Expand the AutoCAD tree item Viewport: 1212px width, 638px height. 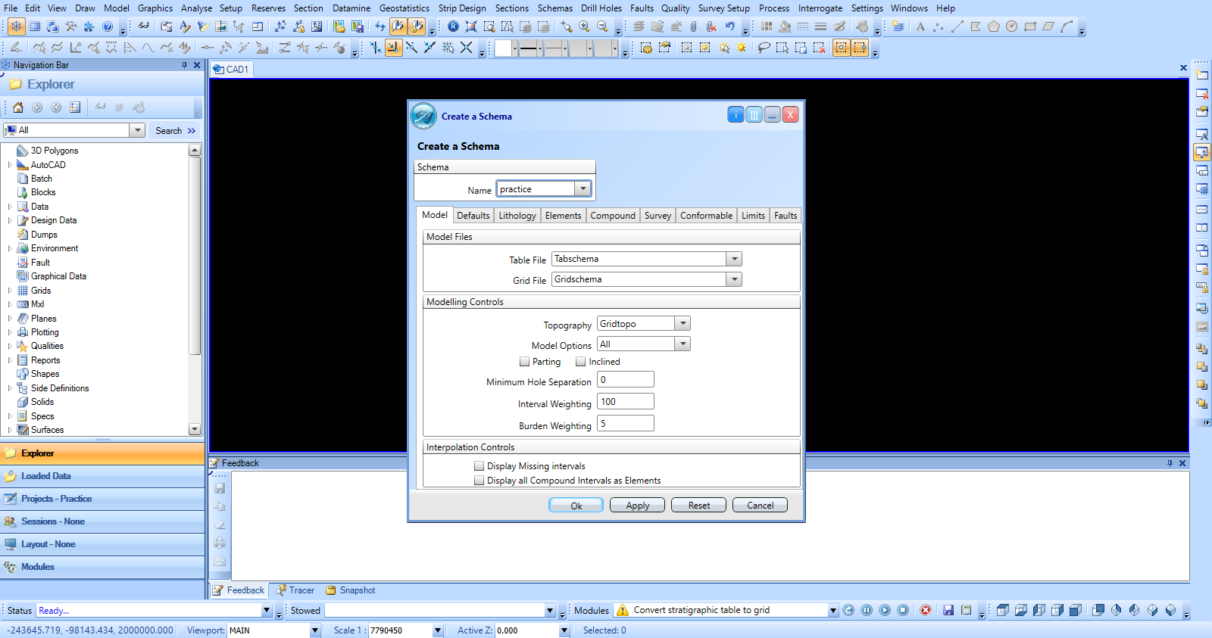(10, 165)
